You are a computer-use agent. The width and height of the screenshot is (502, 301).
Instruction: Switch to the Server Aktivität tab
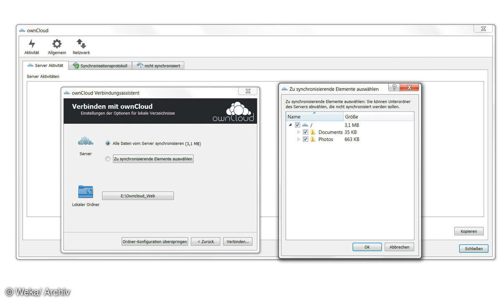coord(45,66)
